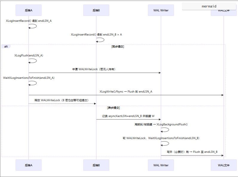The image size is (238, 177).
Task: Click the XLogInsertRecord() 得到 endLSN_B > A message
Action: (96, 35)
